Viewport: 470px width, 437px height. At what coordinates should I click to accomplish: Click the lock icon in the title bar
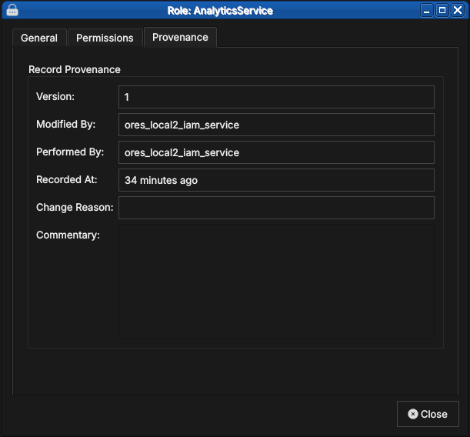click(12, 11)
